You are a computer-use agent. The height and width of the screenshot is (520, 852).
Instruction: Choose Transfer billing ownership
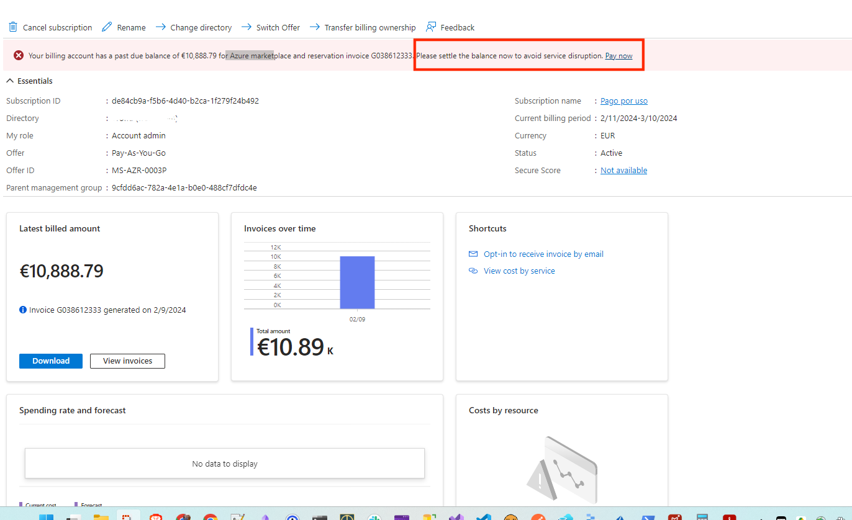[x=362, y=27]
